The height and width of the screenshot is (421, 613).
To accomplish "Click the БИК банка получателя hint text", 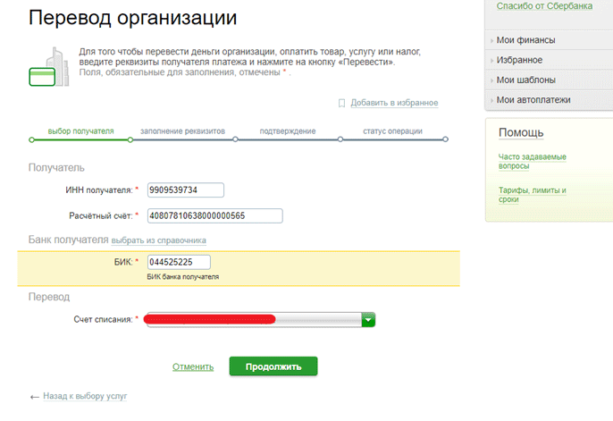I will pyautogui.click(x=183, y=277).
